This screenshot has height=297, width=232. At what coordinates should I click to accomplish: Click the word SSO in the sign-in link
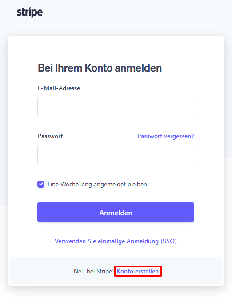(168, 241)
